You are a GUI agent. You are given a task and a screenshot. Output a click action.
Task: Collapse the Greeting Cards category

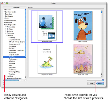tap(4, 25)
